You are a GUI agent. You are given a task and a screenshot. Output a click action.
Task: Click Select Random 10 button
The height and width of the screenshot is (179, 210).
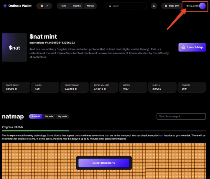tap(104, 163)
